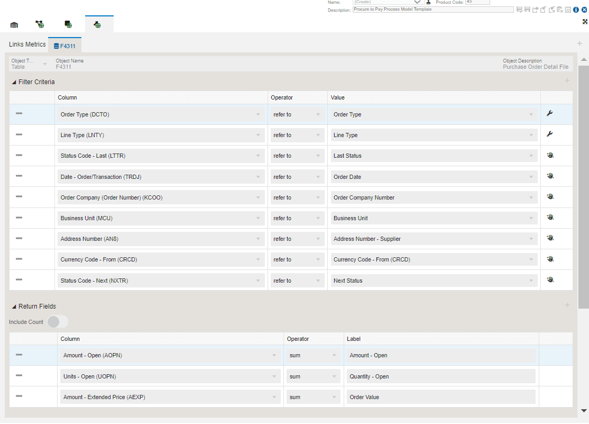The image size is (589, 424).
Task: Click the globe icon in Next Status row
Action: (550, 279)
